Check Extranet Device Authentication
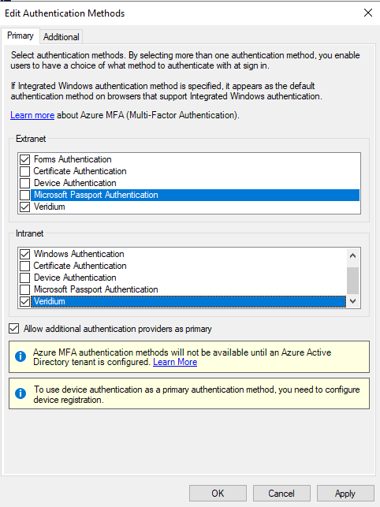This screenshot has height=507, width=380. [25, 183]
